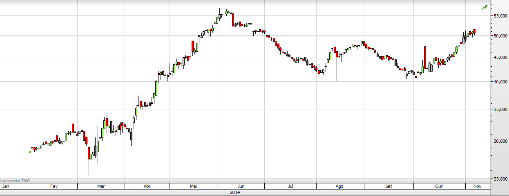Click the Jun month label
This screenshot has width=509, height=196.
click(x=241, y=186)
